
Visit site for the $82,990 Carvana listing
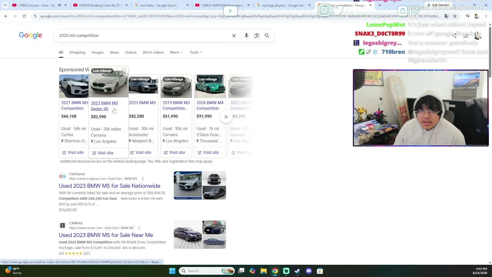coord(103,153)
